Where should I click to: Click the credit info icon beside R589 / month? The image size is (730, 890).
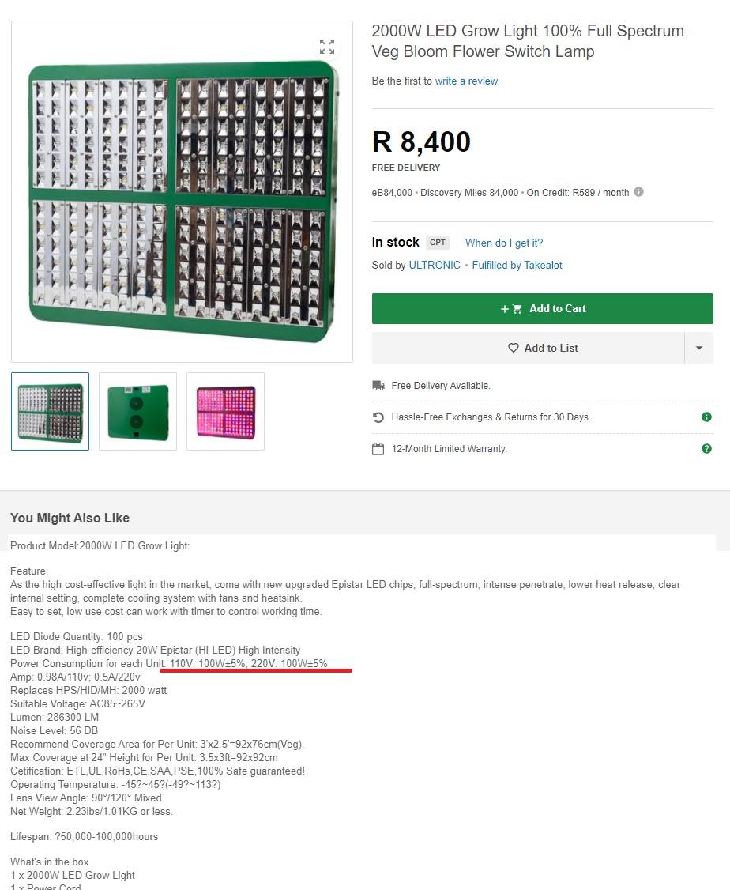tap(638, 192)
